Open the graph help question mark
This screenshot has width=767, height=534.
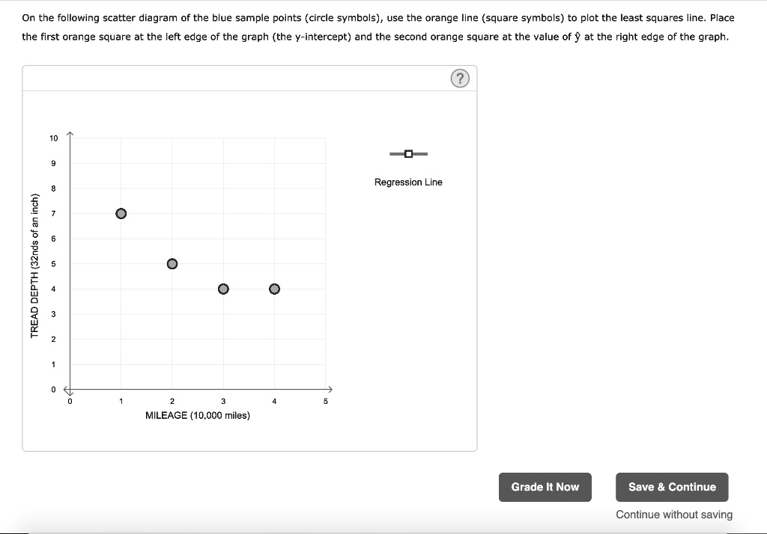point(461,79)
